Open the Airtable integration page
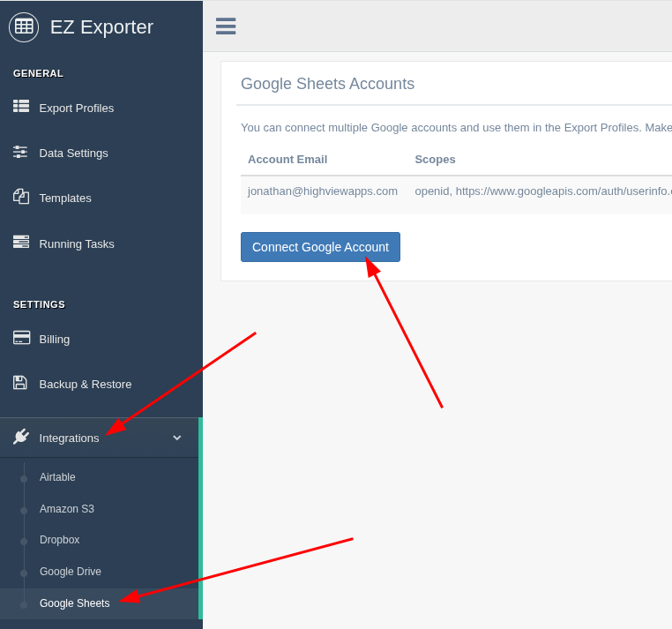 (57, 477)
